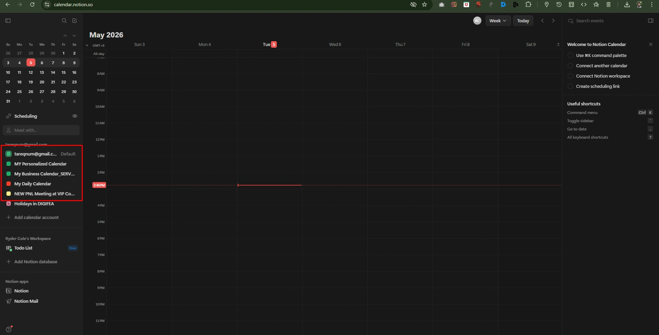Click today's date 5 in mini calendar
This screenshot has height=335, width=659.
[31, 63]
